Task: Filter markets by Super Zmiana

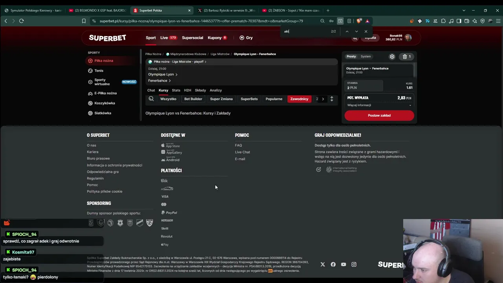Action: (221, 99)
